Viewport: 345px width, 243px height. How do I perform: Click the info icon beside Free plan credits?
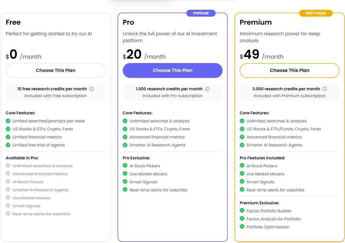pos(91,89)
